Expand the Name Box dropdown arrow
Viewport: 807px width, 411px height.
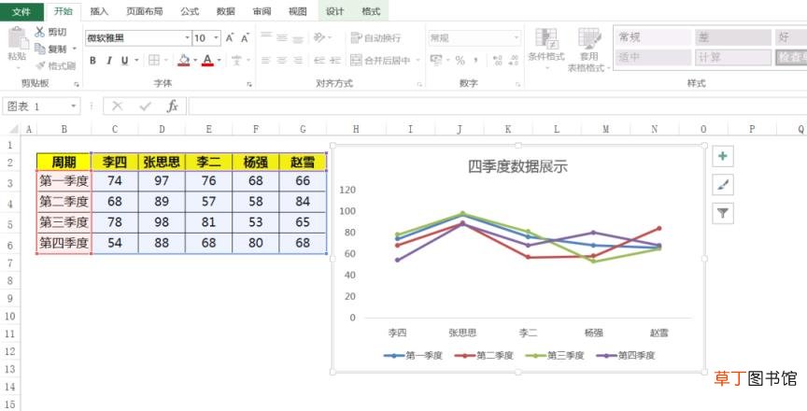(x=74, y=106)
